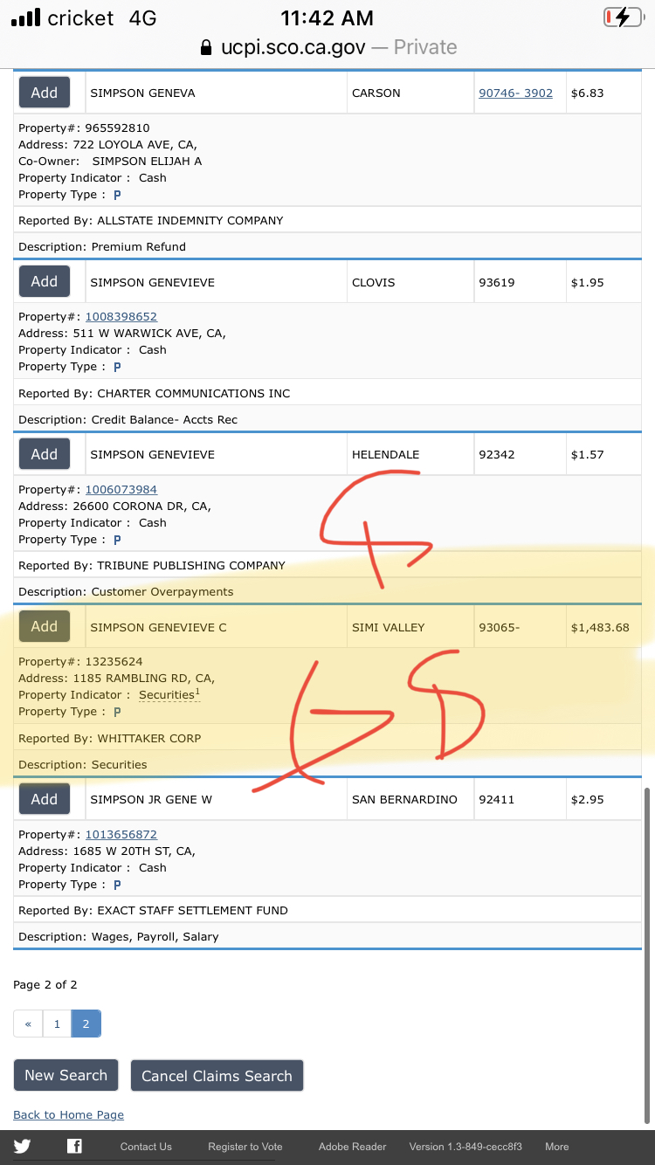Image resolution: width=655 pixels, height=1165 pixels.
Task: Select results page 2
Action: pos(86,1024)
